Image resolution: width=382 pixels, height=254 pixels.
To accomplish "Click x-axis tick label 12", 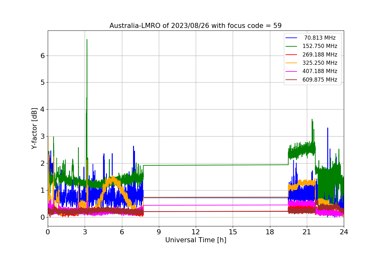I will (195, 232).
